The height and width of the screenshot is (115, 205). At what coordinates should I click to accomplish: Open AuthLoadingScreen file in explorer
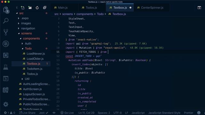(37, 84)
